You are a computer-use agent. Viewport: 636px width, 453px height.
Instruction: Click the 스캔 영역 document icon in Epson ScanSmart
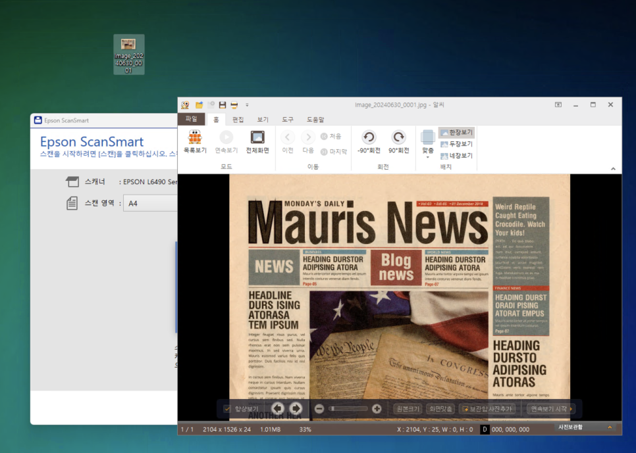[x=72, y=203]
